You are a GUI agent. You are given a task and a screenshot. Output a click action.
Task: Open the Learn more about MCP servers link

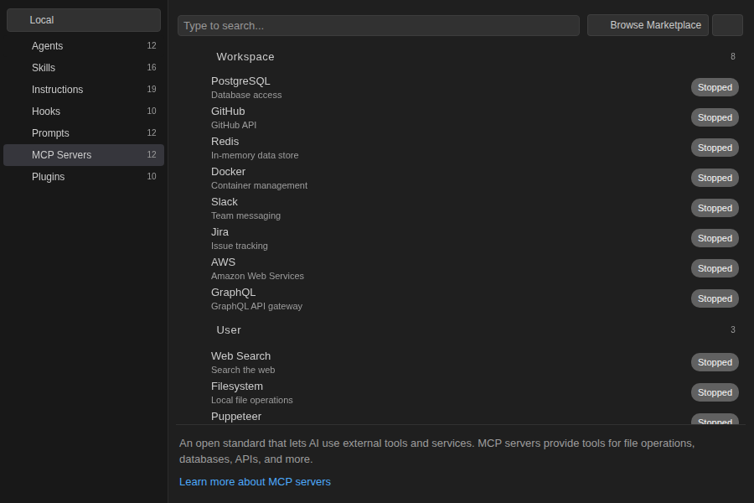[x=255, y=482]
